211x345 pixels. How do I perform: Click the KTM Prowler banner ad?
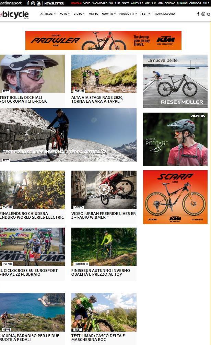pos(103,41)
